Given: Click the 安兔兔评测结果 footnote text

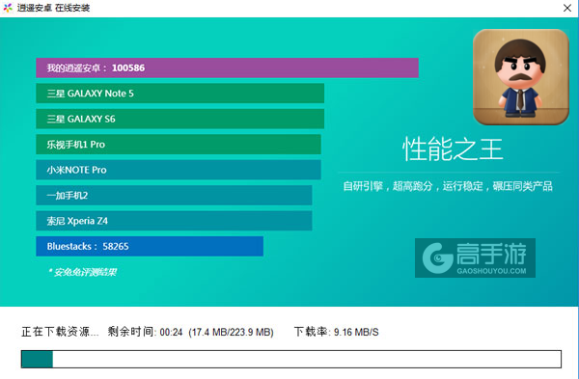Looking at the screenshot, I should click(83, 272).
